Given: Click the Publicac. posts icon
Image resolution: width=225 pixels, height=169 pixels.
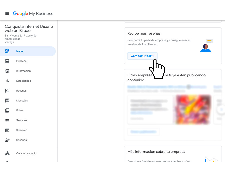Looking at the screenshot, I should 7,61.
